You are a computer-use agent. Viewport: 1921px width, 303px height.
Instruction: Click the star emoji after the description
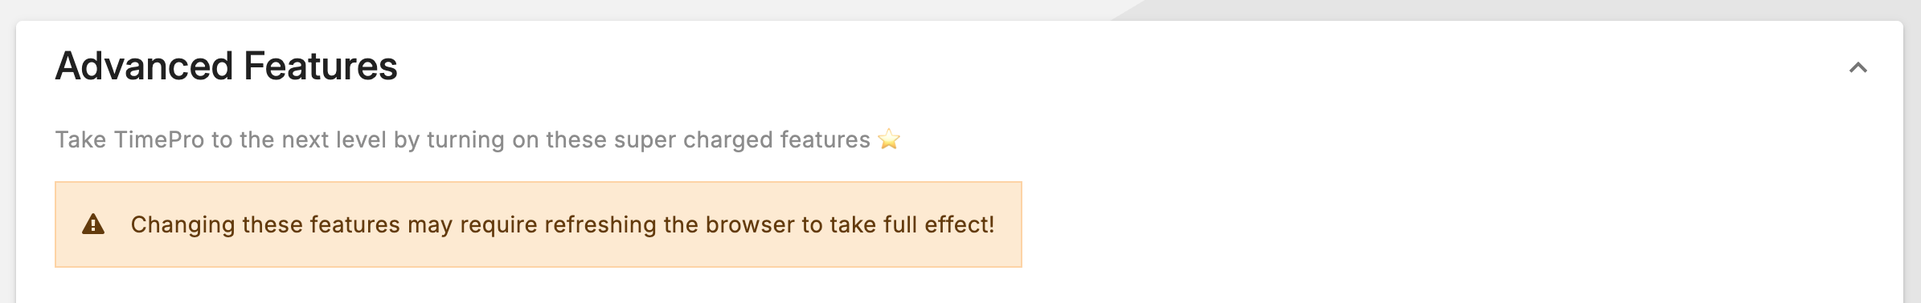pos(889,139)
